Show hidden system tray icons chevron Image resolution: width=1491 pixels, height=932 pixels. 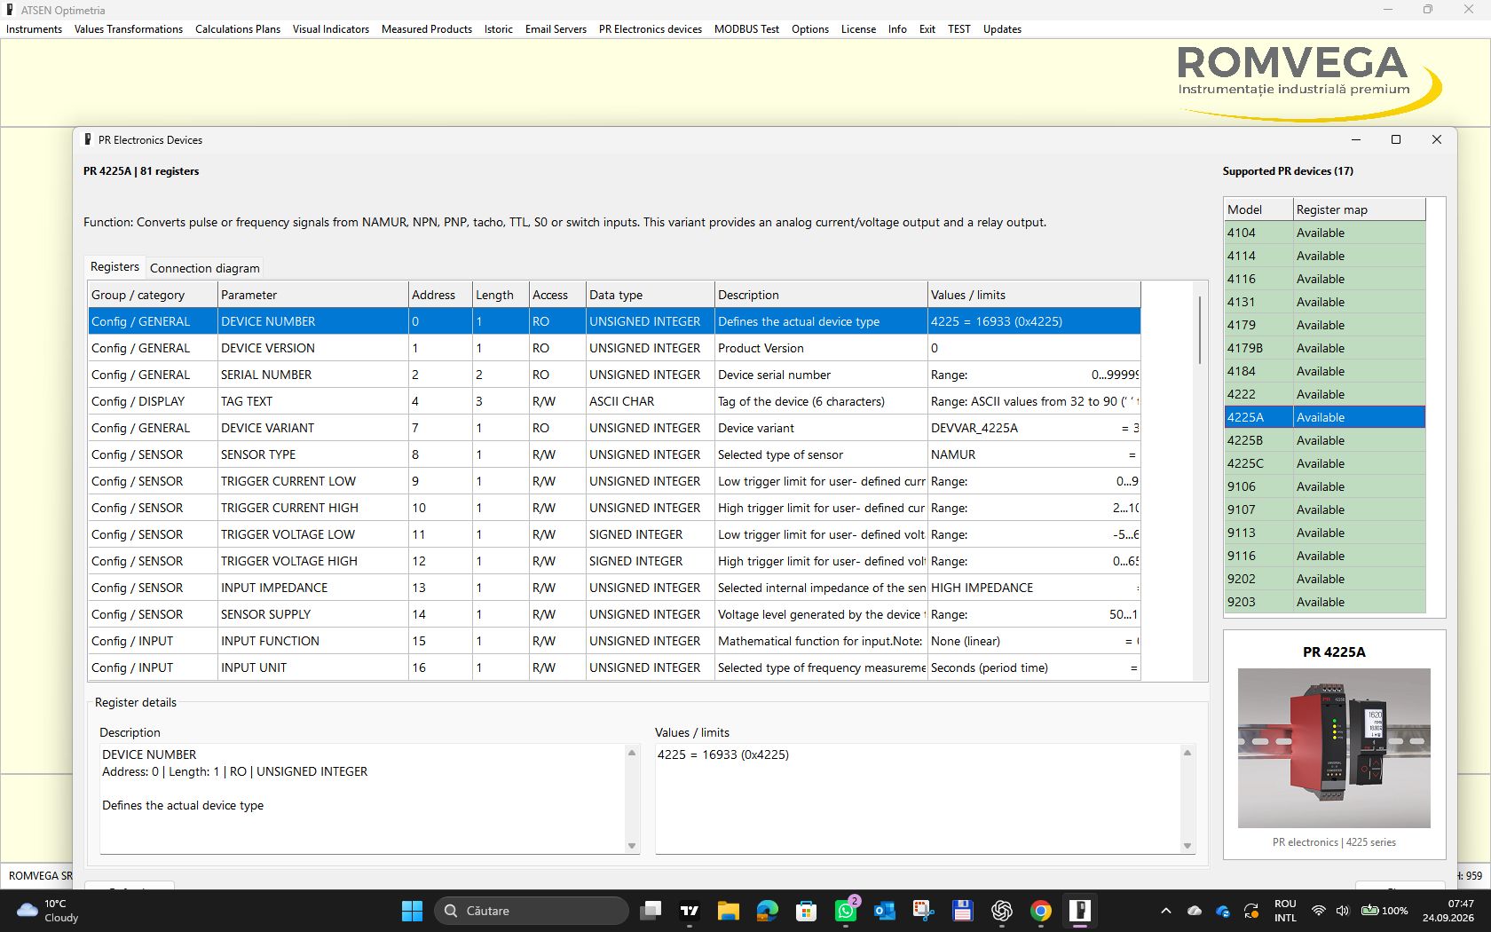click(1166, 911)
